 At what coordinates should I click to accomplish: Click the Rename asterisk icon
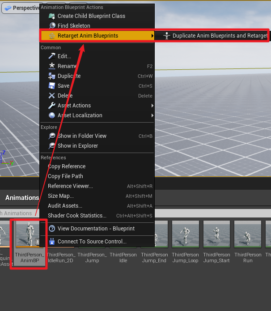click(x=52, y=66)
